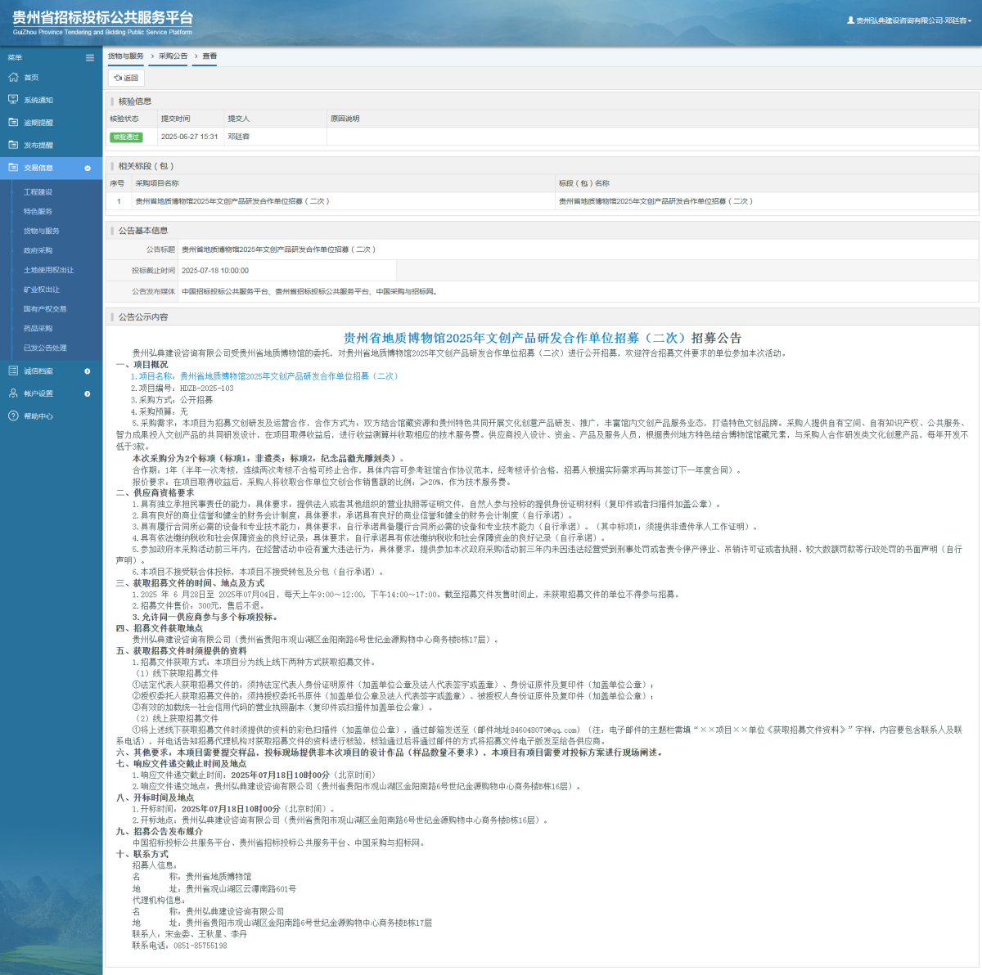Click the blue project name link in 项目概况
Screen dimensions: 982x975
pyautogui.click(x=268, y=376)
